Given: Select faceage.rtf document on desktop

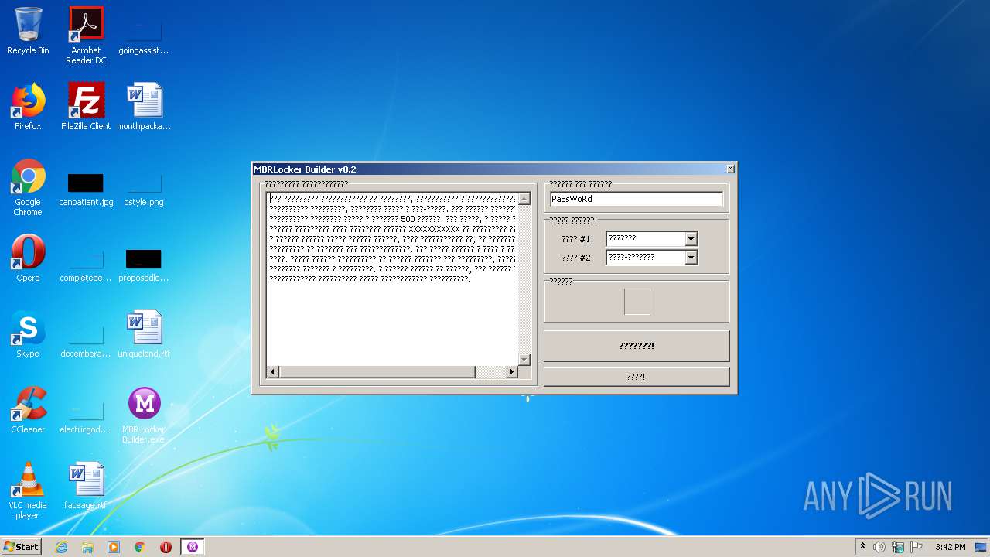Looking at the screenshot, I should click(x=86, y=486).
